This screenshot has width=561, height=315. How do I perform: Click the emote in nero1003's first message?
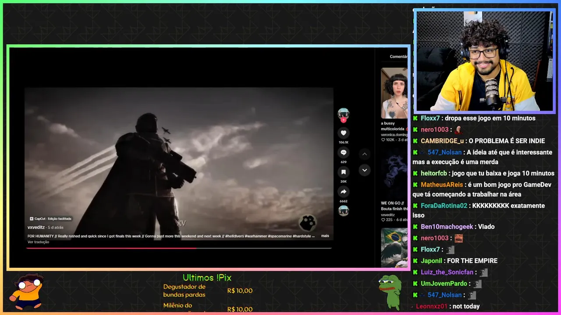pos(458,129)
